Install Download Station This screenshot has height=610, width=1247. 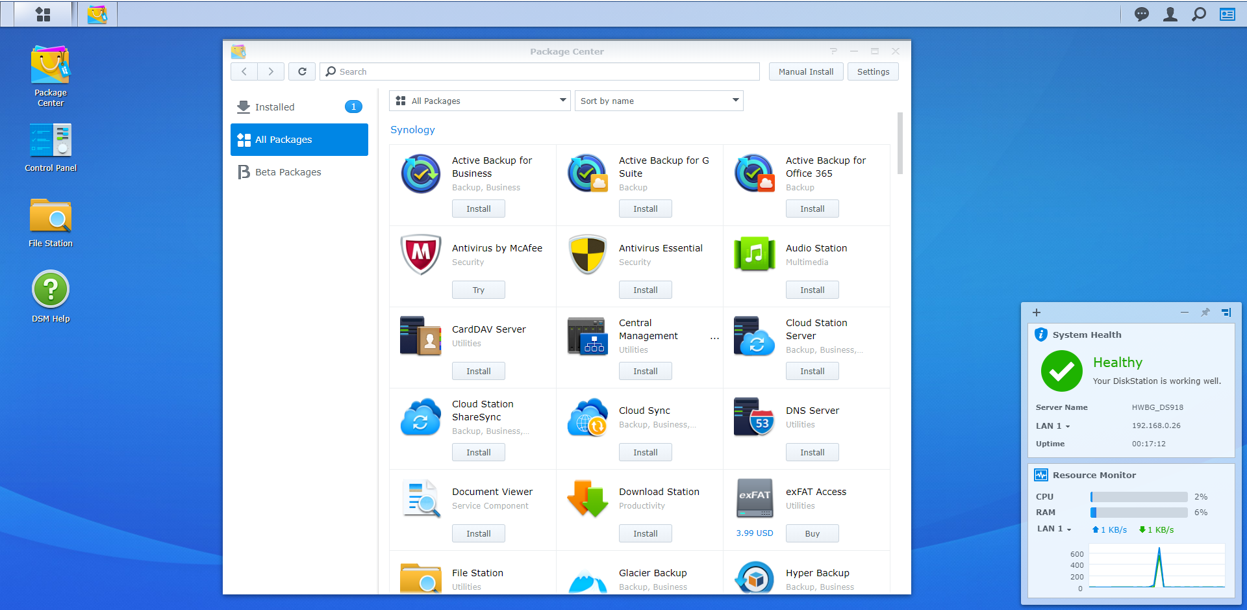(646, 533)
